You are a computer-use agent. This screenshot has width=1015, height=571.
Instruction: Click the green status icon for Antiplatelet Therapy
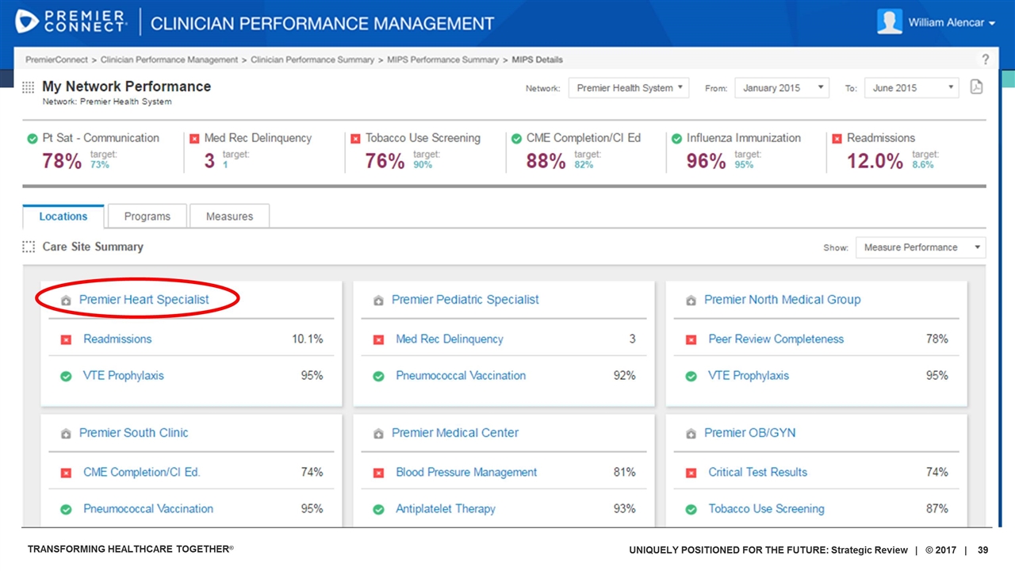[378, 509]
